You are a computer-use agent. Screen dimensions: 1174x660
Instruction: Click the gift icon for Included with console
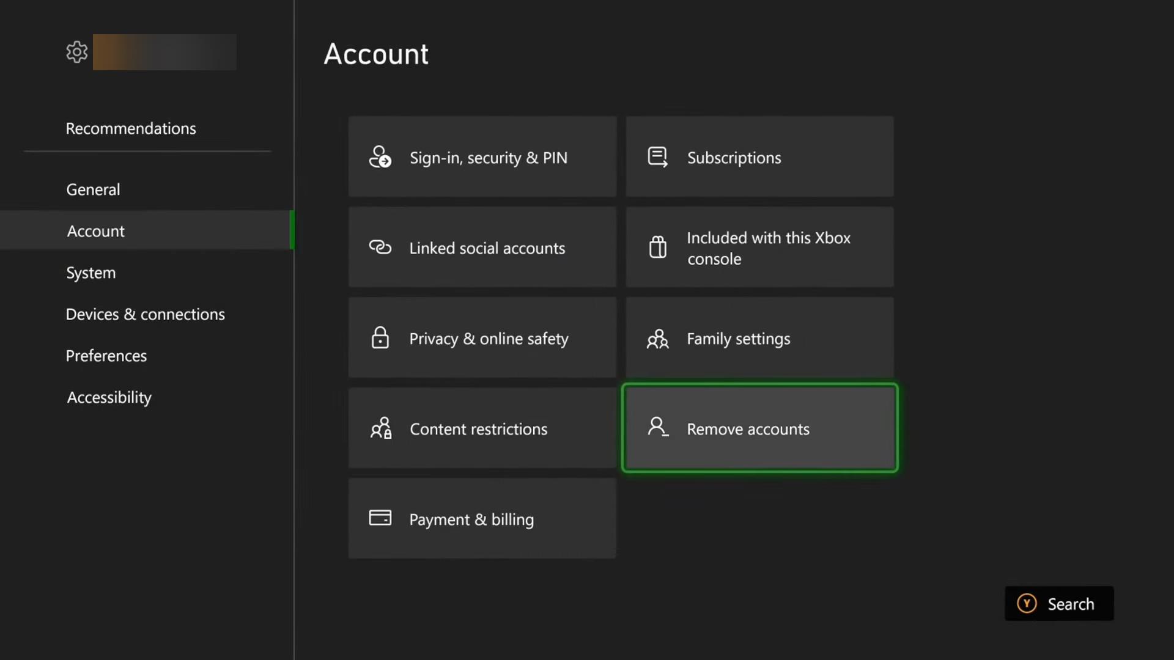click(x=657, y=248)
